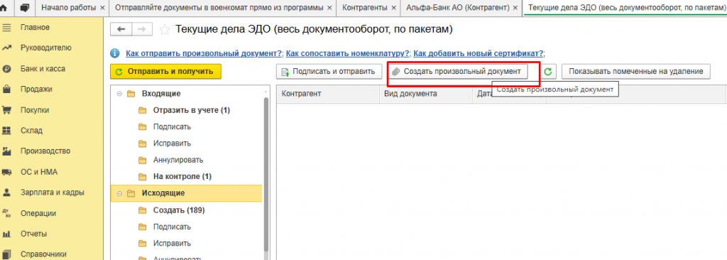Click the Склад grid icon
Screen dimensions: 727x260
(6, 131)
